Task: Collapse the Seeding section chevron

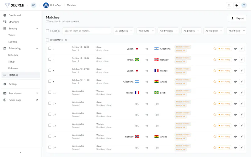Action: [37, 29]
